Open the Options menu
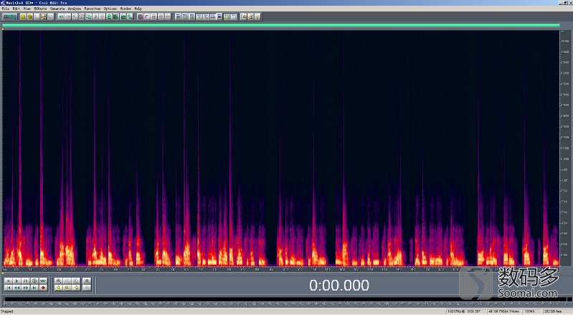This screenshot has height=315, width=573. pos(110,9)
